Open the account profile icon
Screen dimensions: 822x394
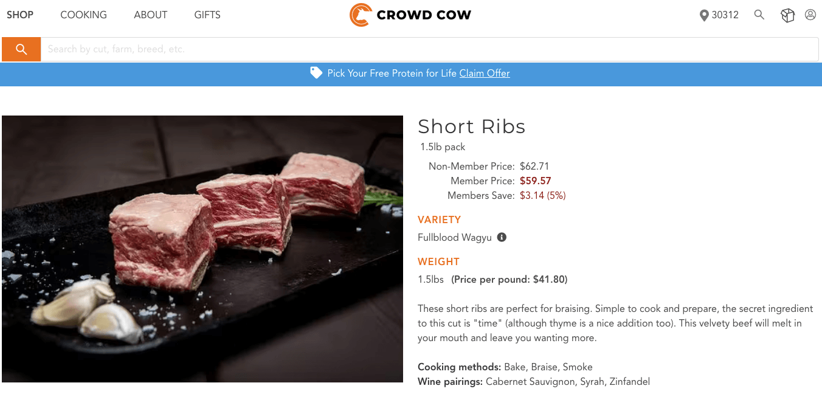810,15
